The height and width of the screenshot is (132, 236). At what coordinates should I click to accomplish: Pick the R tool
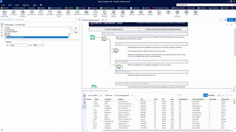pos(168,13)
